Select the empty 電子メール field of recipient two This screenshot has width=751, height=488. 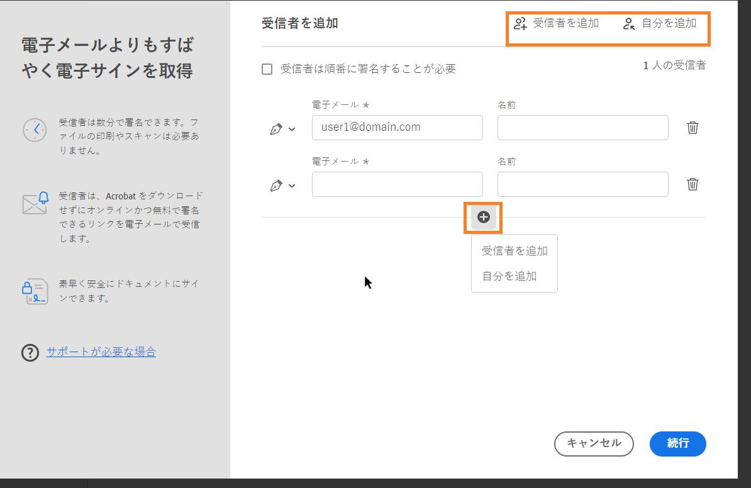[397, 184]
